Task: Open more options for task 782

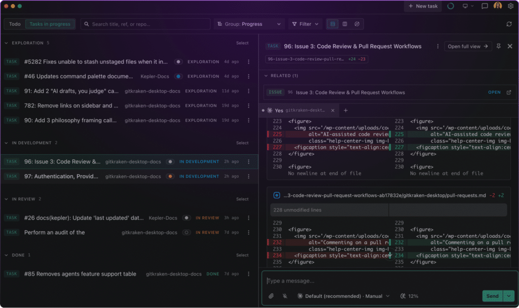Action: click(248, 106)
